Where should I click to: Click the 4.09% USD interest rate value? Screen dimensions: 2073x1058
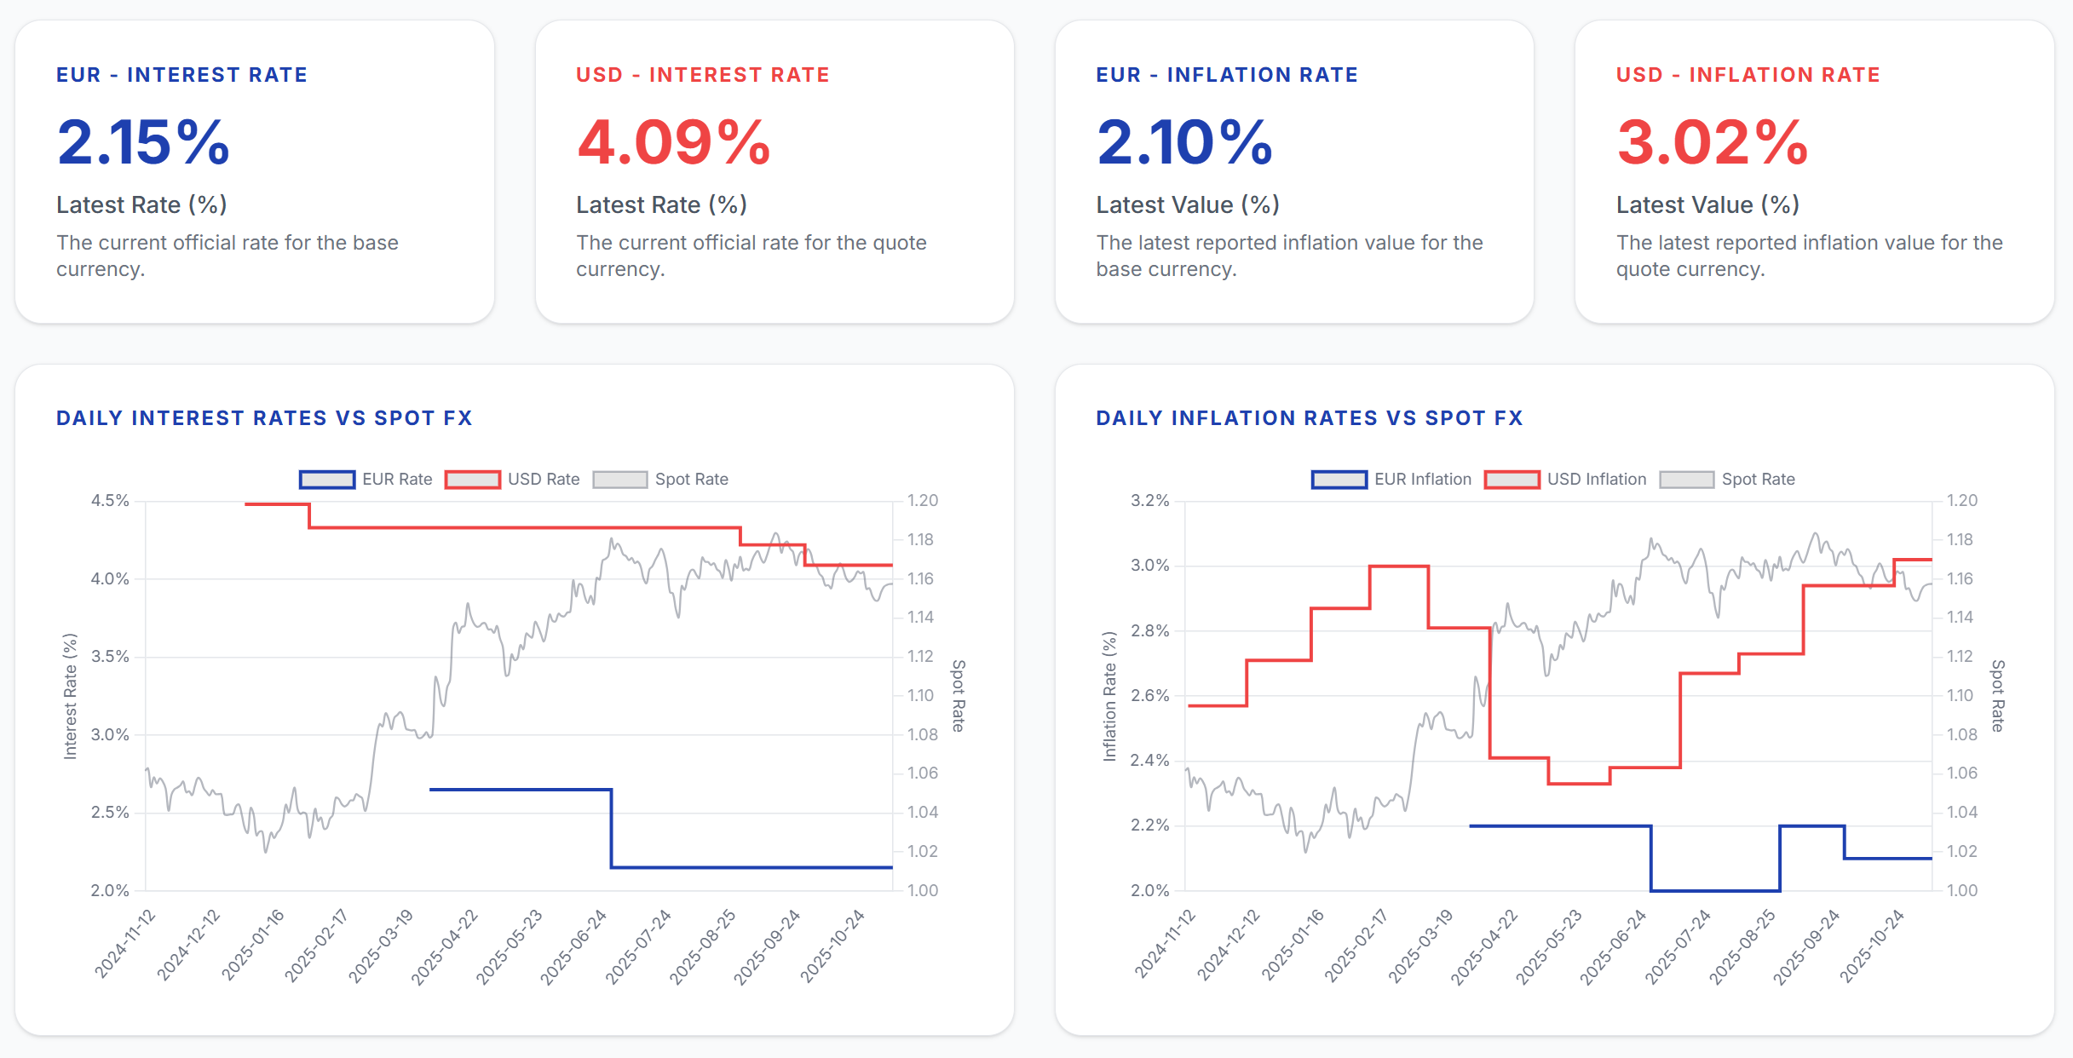coord(673,141)
